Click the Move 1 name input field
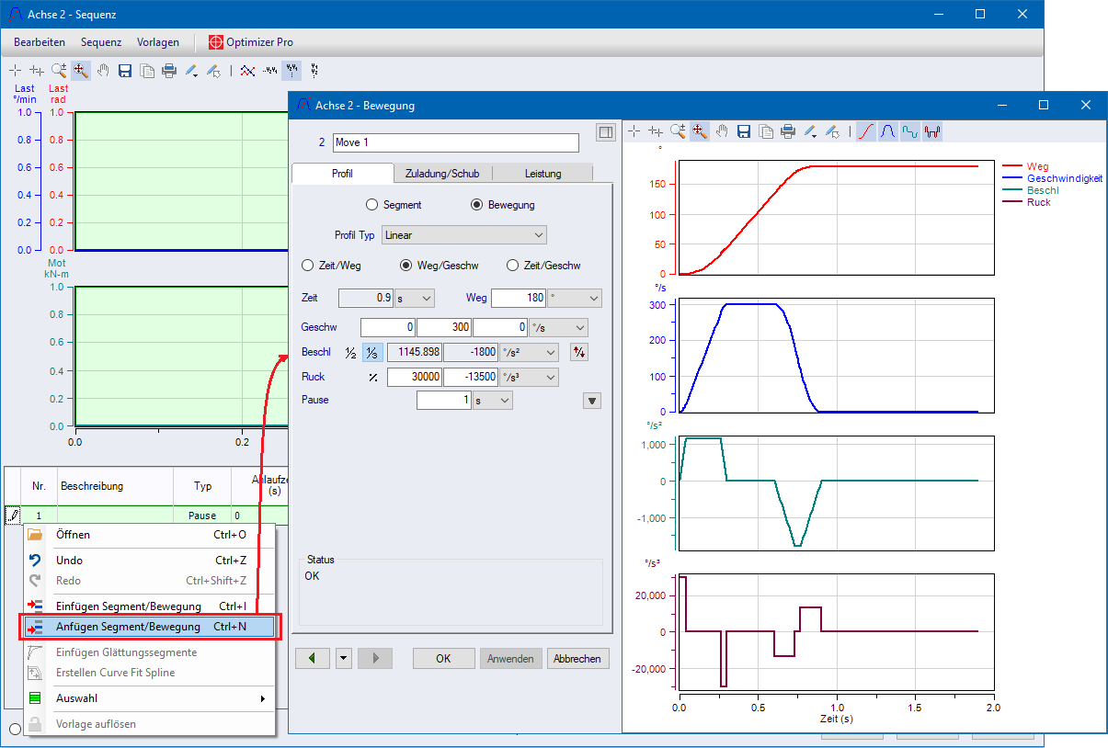The image size is (1108, 748). coord(455,142)
